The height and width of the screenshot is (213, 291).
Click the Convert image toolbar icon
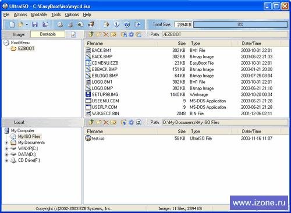80,24
